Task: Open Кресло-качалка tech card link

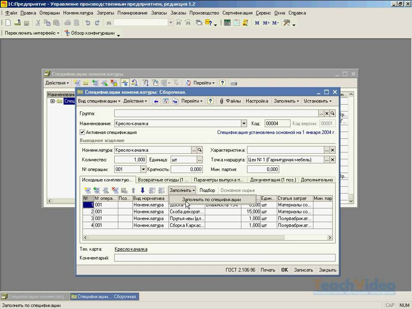Action: (131, 249)
